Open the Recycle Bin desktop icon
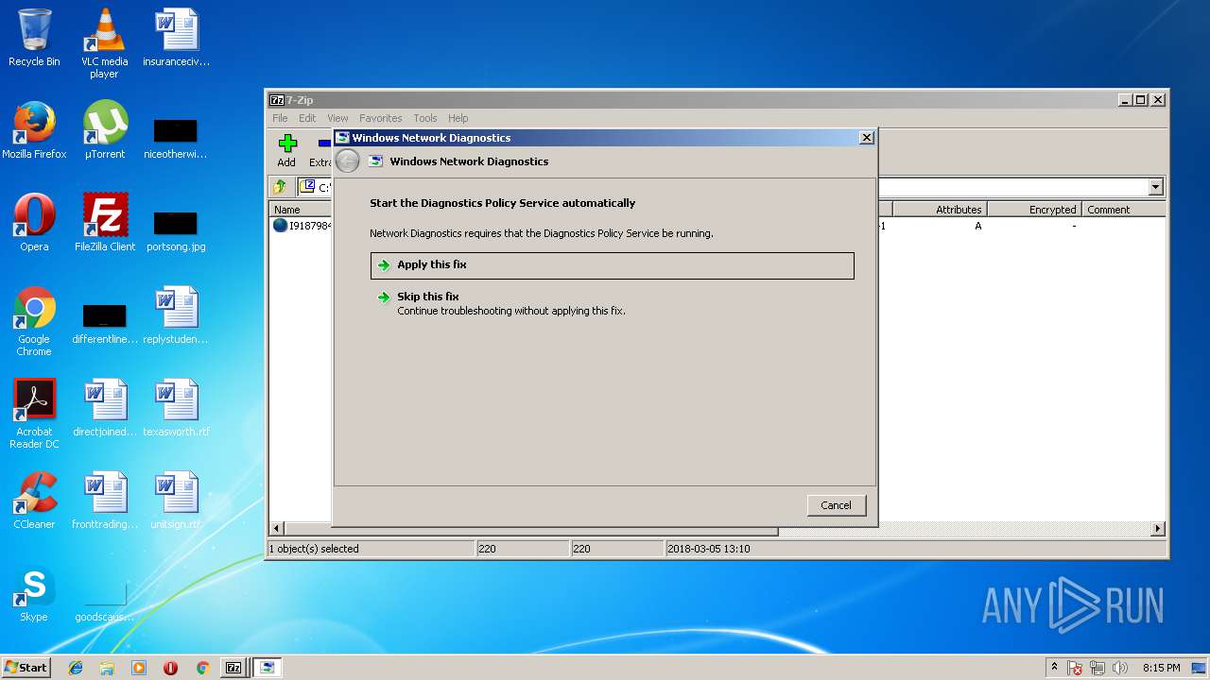This screenshot has width=1210, height=680. [x=34, y=38]
